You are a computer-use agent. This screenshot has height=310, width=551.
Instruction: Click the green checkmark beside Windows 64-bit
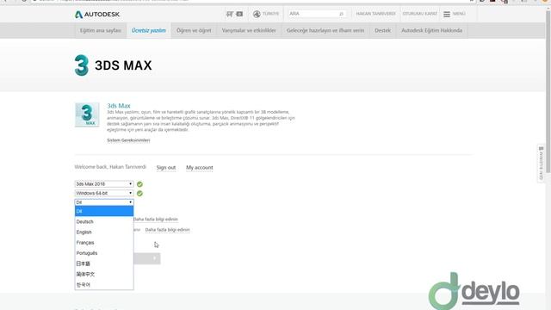pyautogui.click(x=139, y=193)
